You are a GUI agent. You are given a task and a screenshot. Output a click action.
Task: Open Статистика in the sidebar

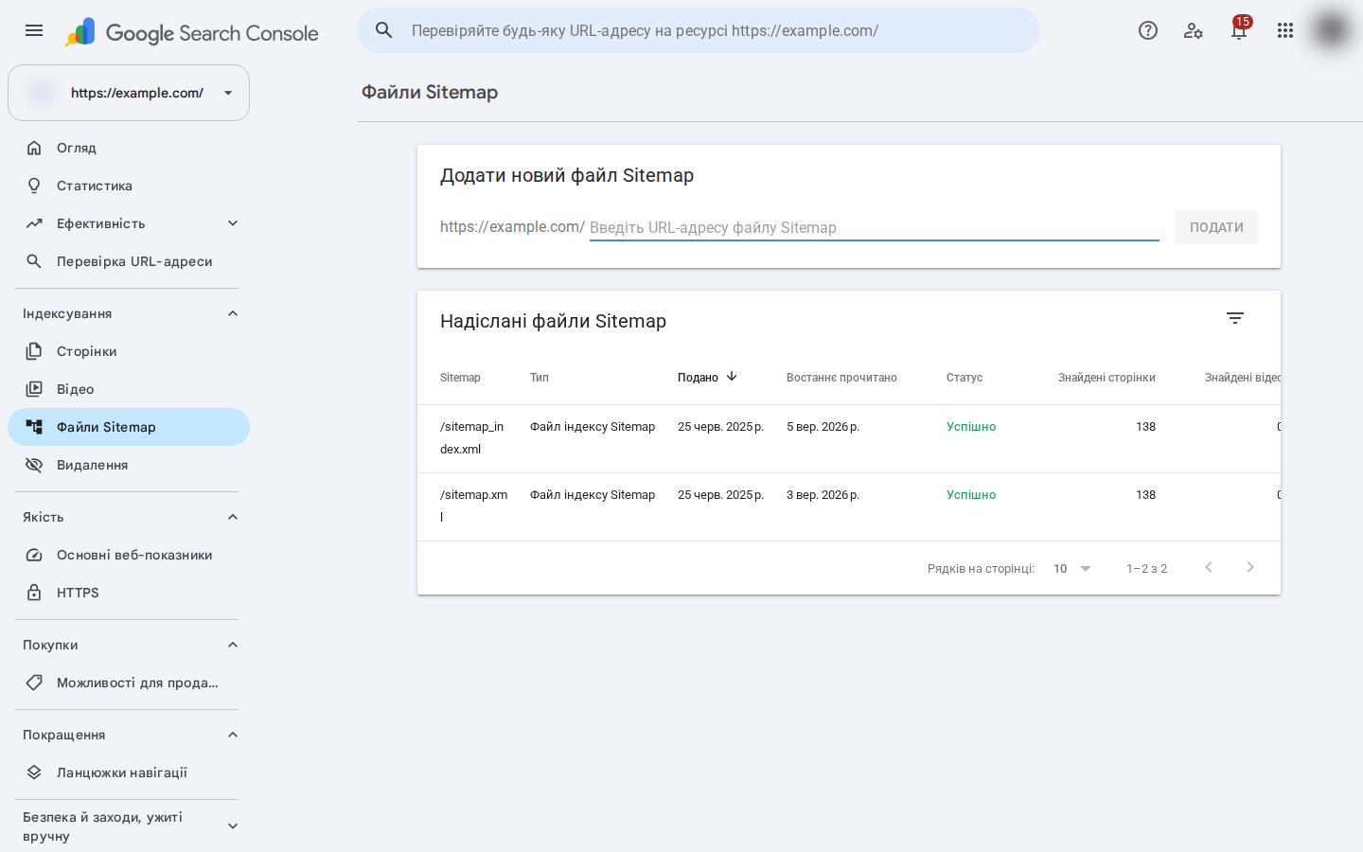[x=129, y=186]
